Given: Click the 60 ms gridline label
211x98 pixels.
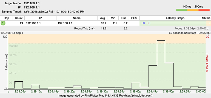Looking at the screenshot, I should [x=13, y=64].
